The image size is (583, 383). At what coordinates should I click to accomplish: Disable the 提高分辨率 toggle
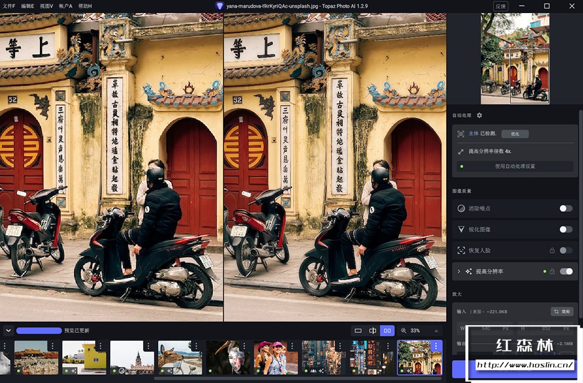pyautogui.click(x=566, y=271)
